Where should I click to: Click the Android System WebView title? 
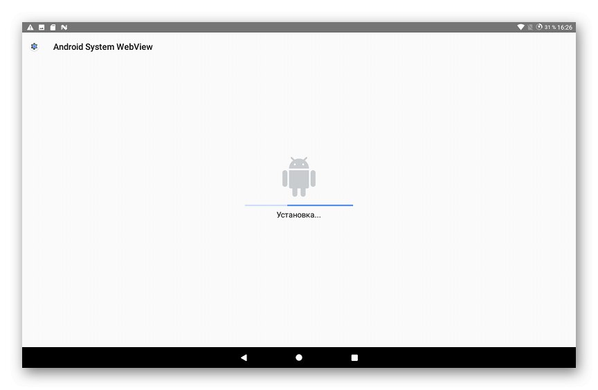click(103, 47)
